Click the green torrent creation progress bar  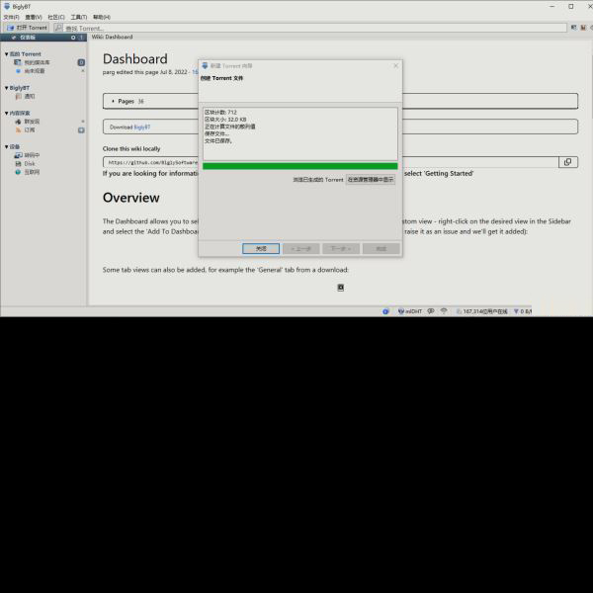(x=300, y=166)
